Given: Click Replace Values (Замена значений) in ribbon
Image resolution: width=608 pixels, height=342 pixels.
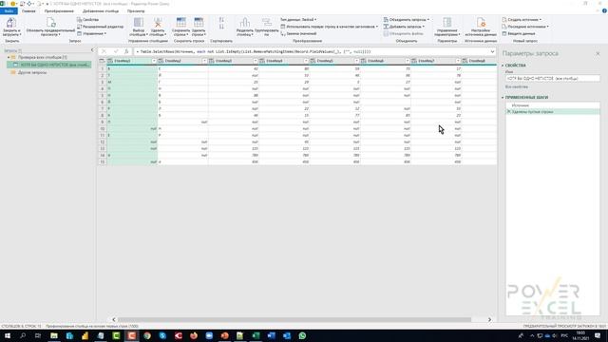Looking at the screenshot, I should pyautogui.click(x=298, y=34).
